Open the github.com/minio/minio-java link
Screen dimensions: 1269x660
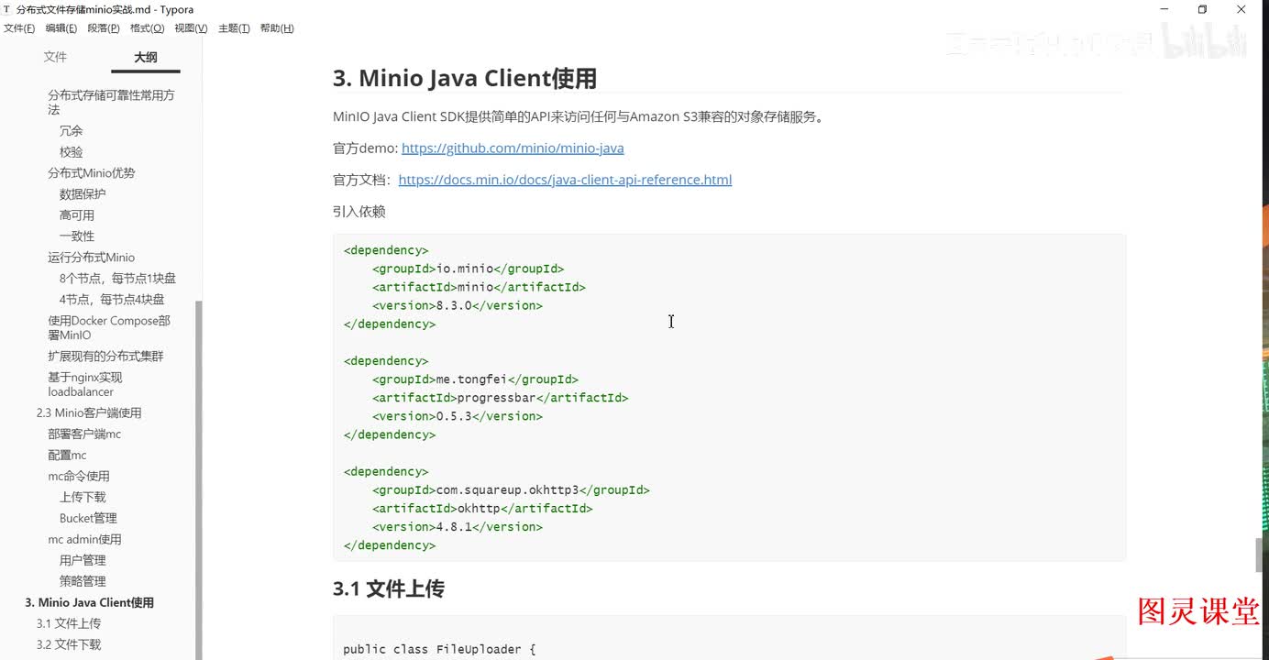point(513,148)
